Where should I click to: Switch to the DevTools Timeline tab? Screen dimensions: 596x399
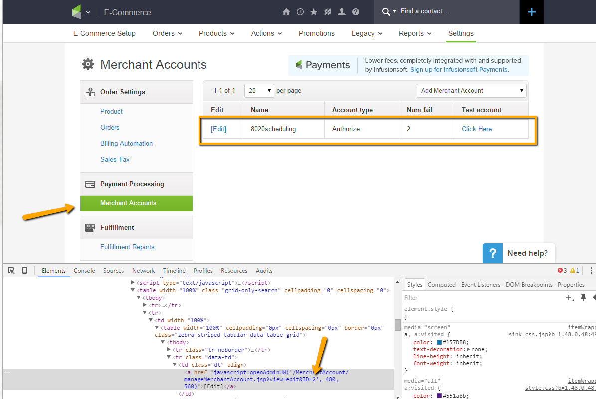click(174, 270)
